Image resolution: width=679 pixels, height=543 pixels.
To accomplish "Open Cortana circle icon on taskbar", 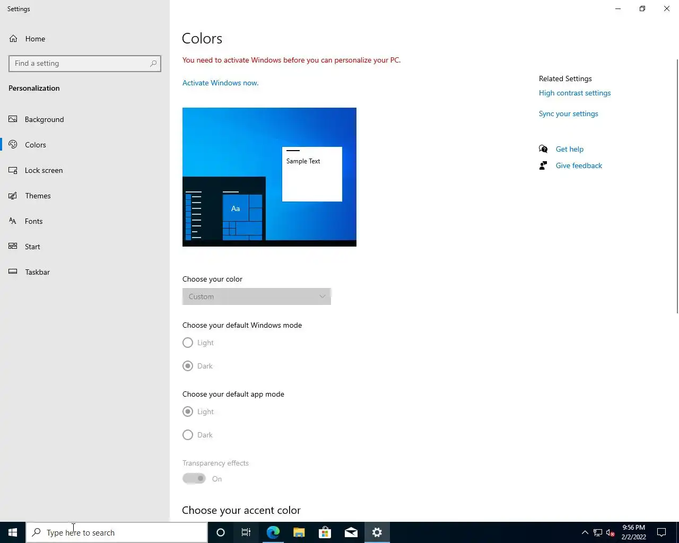I will point(221,532).
